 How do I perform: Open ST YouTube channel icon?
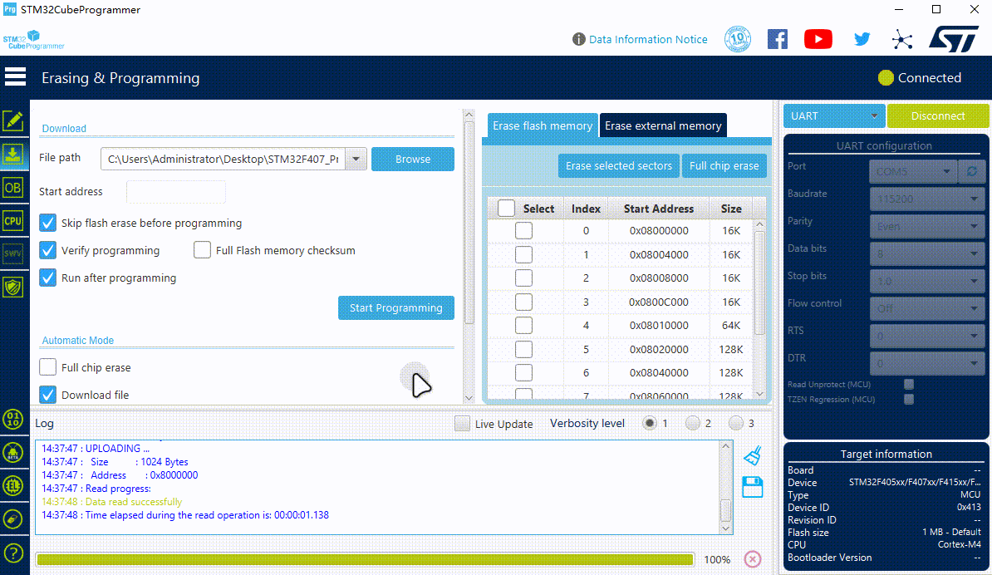point(818,39)
